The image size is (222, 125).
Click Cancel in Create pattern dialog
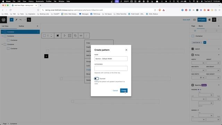point(115,91)
